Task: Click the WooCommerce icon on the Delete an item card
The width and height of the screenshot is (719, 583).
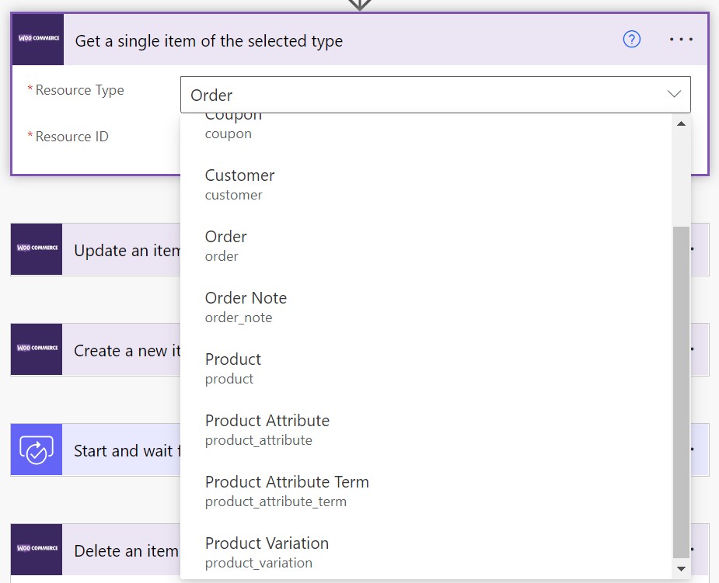Action: (36, 550)
